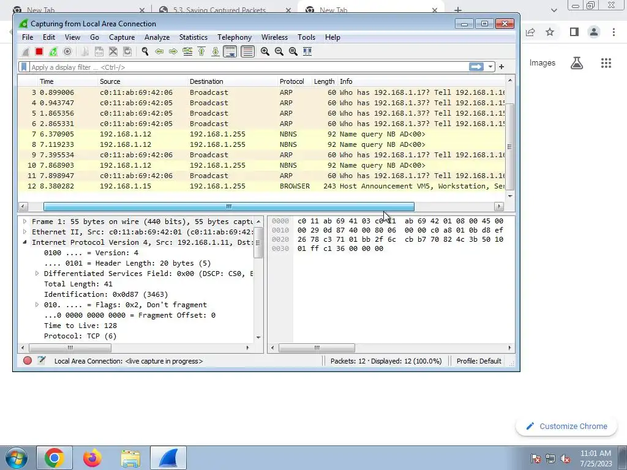
Task: Jump to last packet icon
Action: coord(216,51)
